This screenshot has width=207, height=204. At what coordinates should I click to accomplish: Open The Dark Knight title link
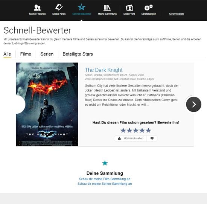[x=103, y=70]
